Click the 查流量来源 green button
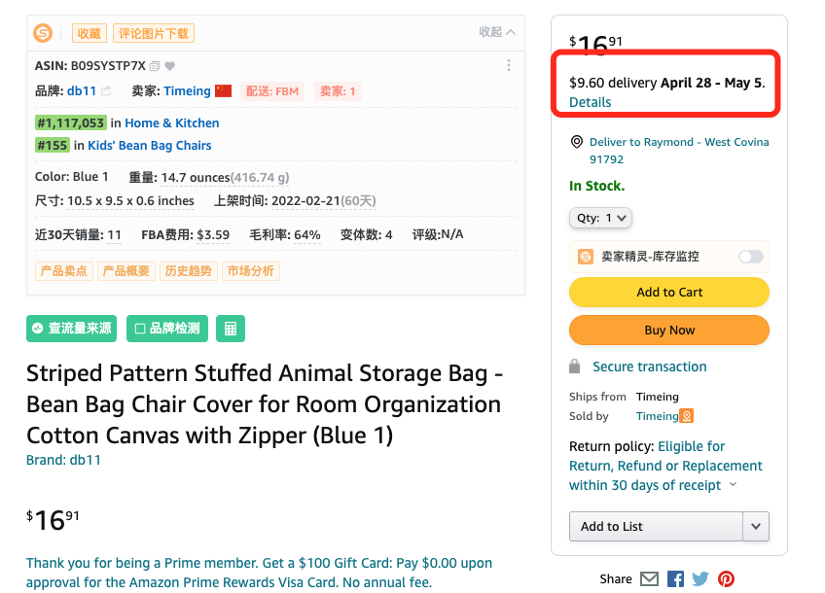Screen dimensions: 825x593 coord(72,329)
